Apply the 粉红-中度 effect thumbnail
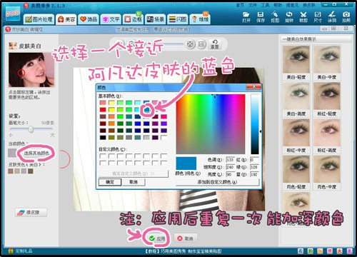 click(296, 133)
